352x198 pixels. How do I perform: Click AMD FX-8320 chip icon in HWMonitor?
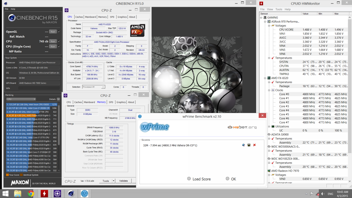click(x=269, y=78)
